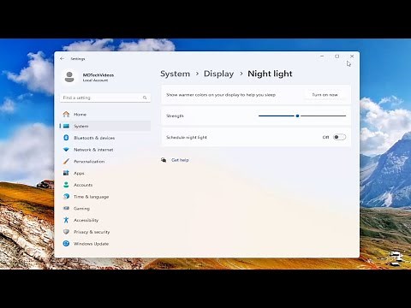Screen dimensions: 411x308
Task: Open Apps settings
Action: click(x=105, y=173)
